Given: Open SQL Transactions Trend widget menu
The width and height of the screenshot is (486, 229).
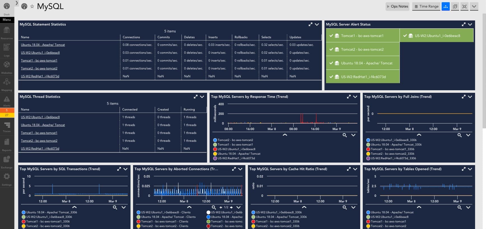Looking at the screenshot, I should coord(125,169).
